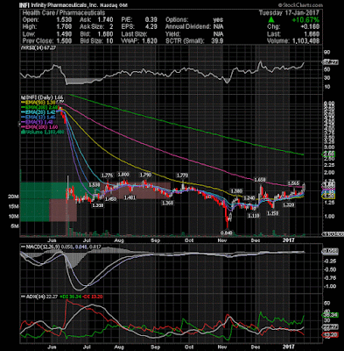The image size is (344, 351).
Task: Click the 1.650 December peak label
Action: click(260, 180)
